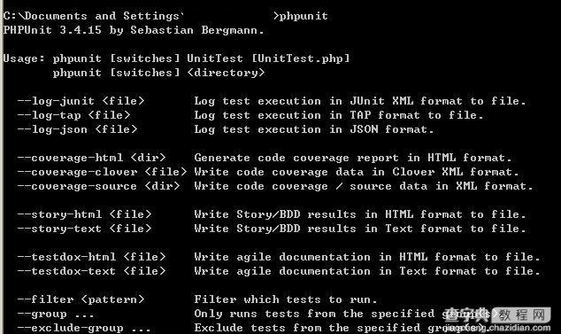Click the --story-text <file> switch
Screen dimensions: 561x334
point(85,229)
